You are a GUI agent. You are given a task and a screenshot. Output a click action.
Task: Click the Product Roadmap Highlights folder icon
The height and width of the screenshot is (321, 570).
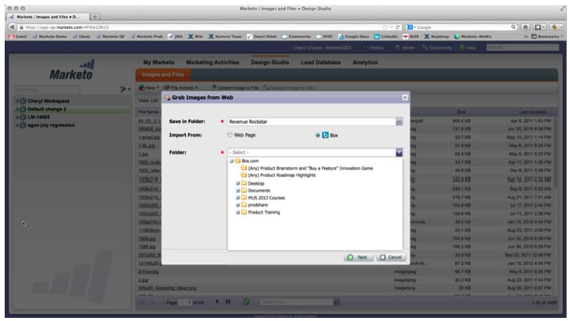(x=244, y=175)
